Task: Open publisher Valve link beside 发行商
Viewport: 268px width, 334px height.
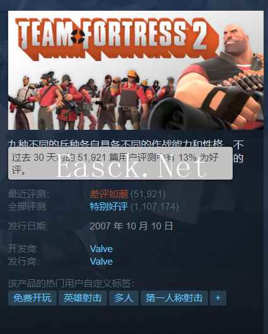Action: pos(102,262)
